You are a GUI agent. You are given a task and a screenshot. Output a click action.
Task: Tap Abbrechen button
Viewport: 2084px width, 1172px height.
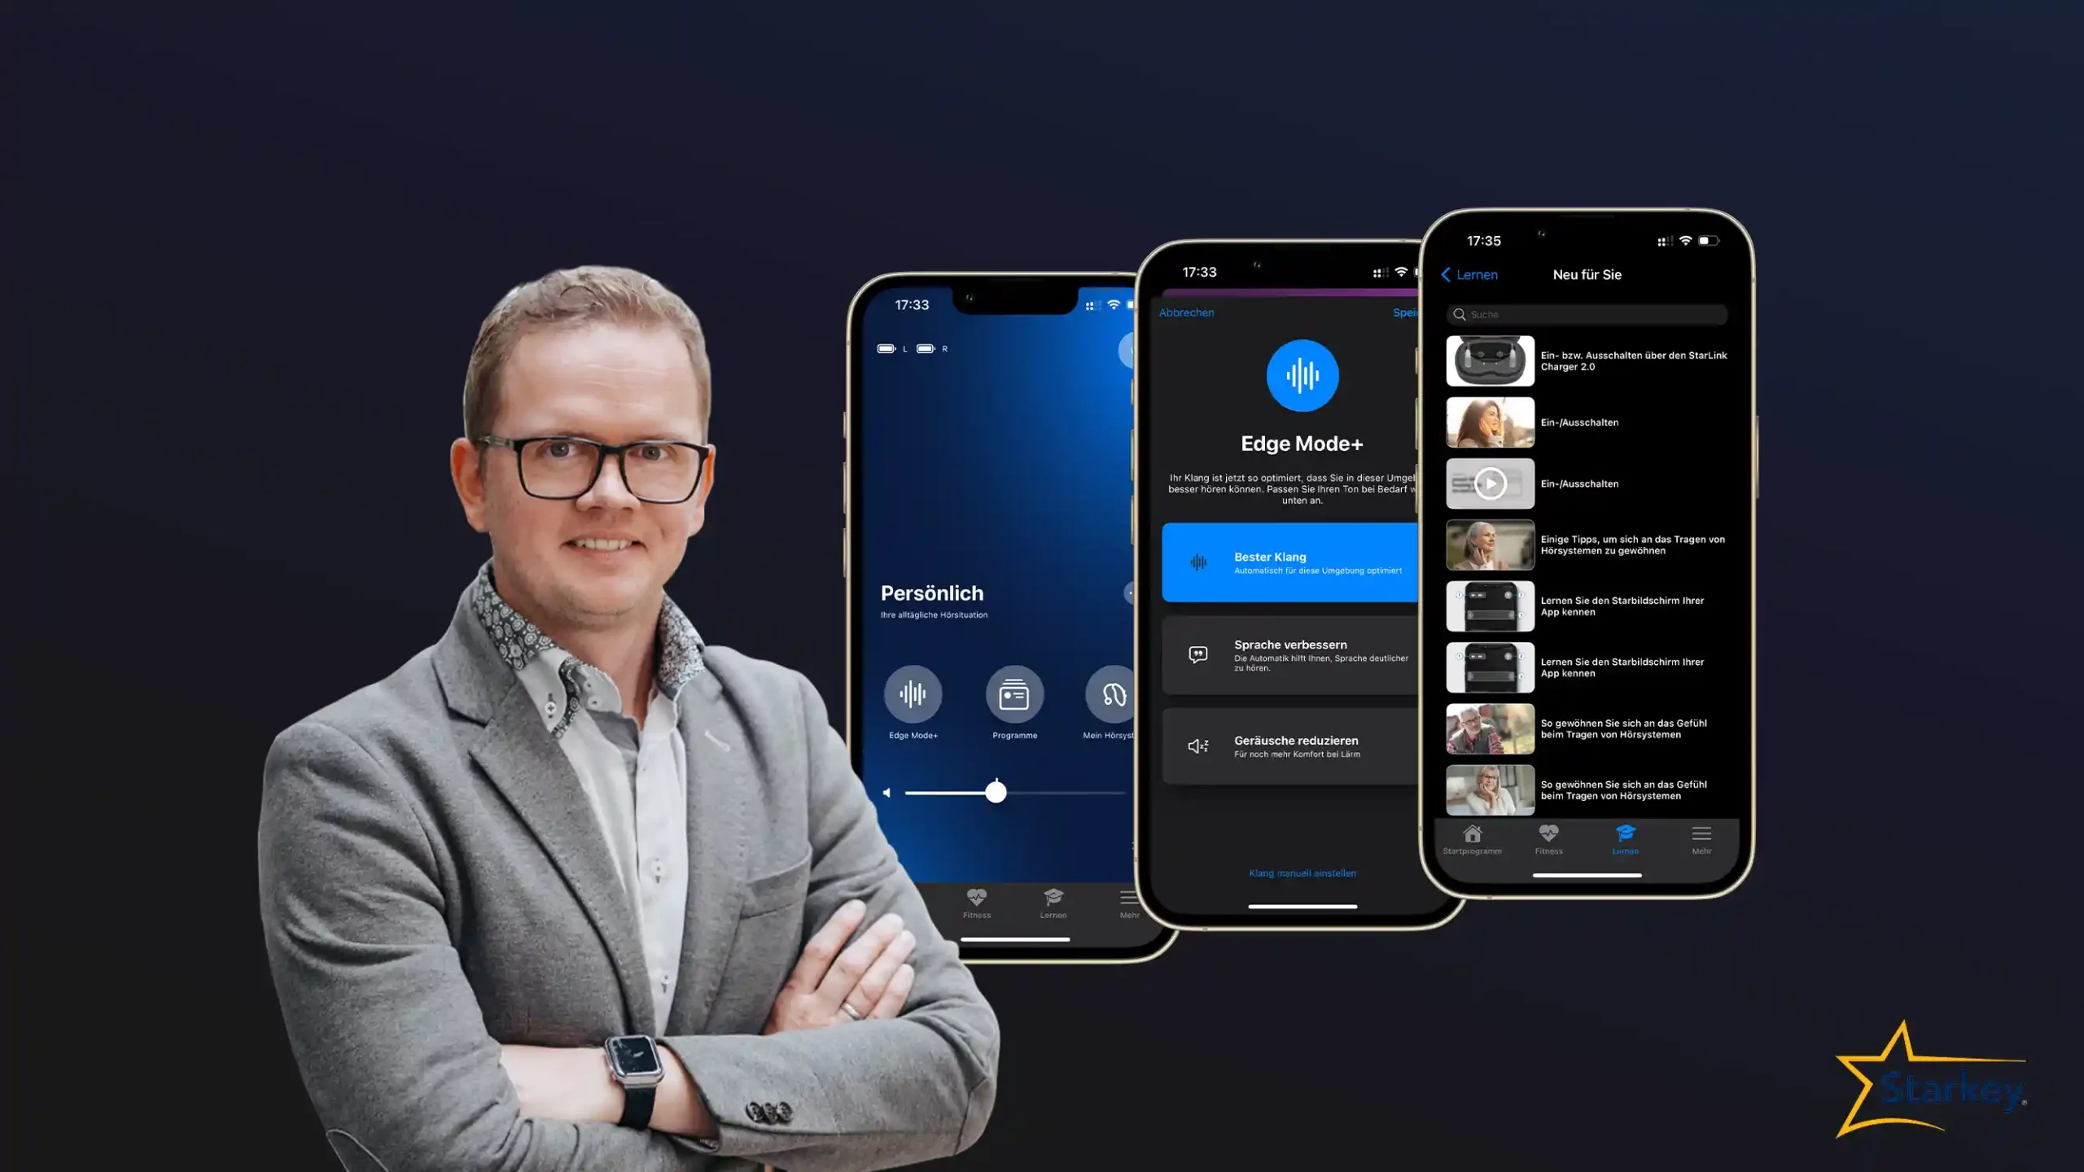[x=1187, y=312]
